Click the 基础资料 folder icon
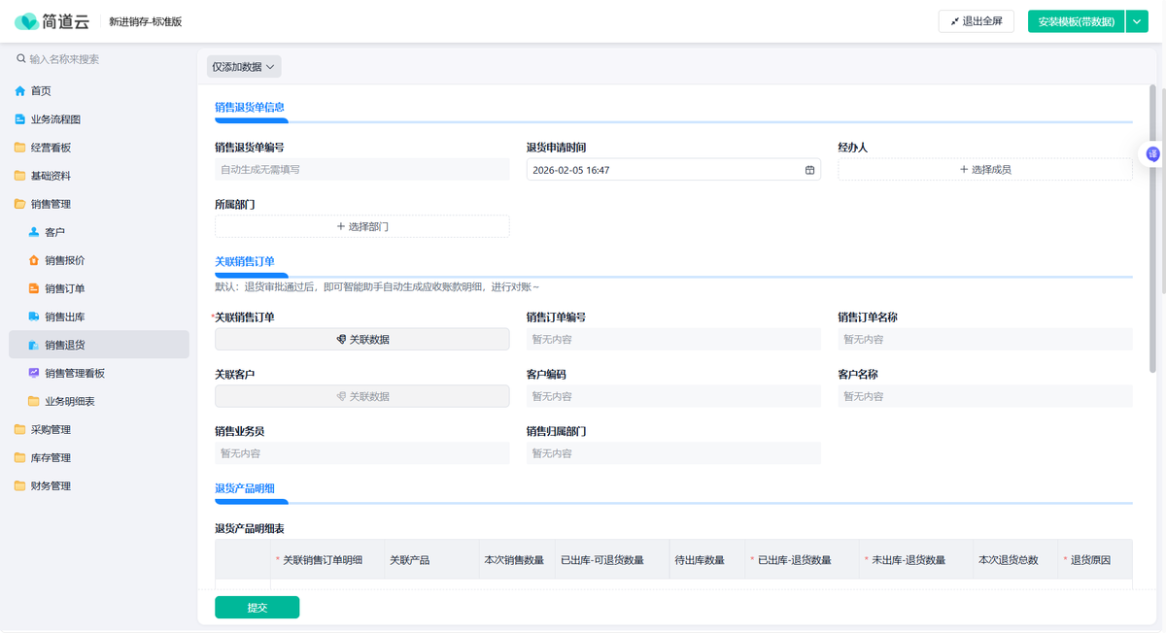Image resolution: width=1166 pixels, height=633 pixels. [x=20, y=176]
